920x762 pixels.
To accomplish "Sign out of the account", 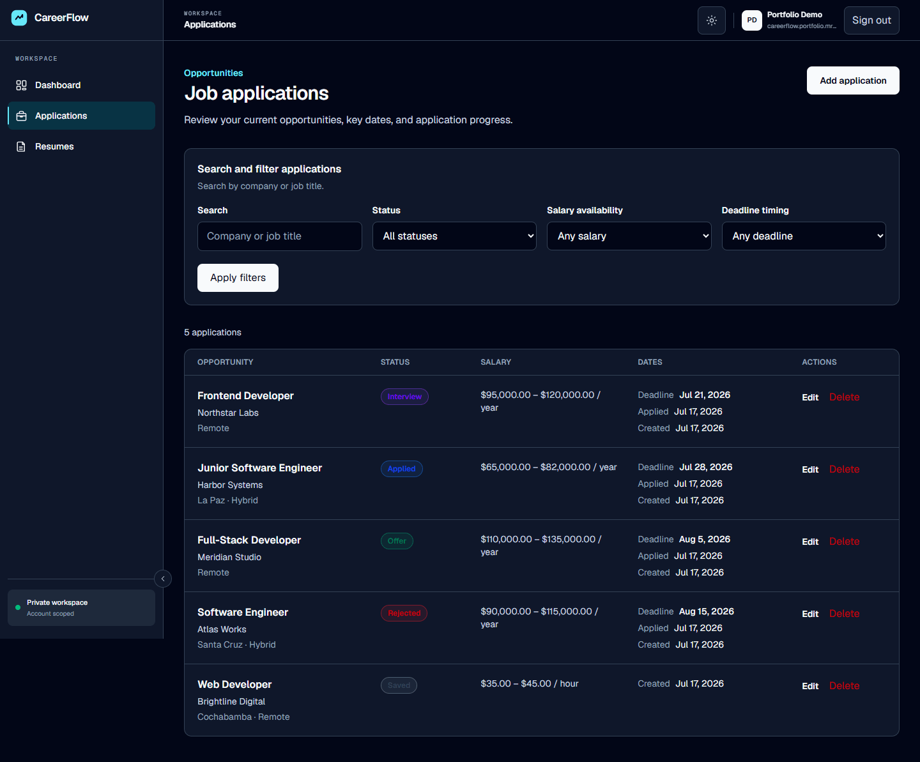I will 871,20.
